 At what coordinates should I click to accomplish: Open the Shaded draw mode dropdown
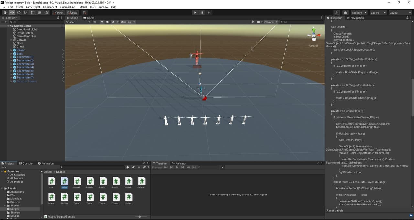tap(78, 22)
